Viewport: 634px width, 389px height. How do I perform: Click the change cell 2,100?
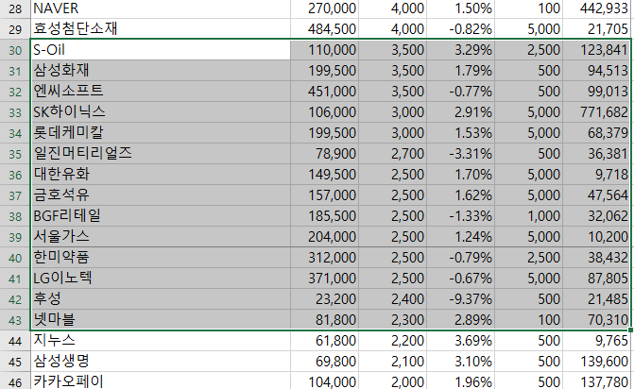(393, 362)
